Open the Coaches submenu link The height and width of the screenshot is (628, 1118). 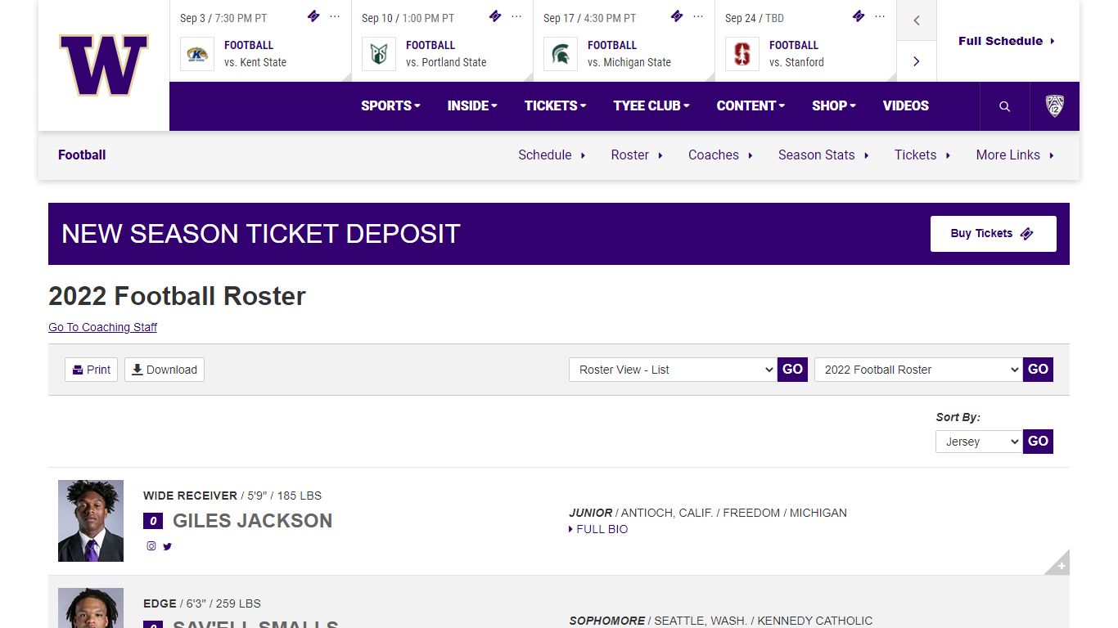720,155
